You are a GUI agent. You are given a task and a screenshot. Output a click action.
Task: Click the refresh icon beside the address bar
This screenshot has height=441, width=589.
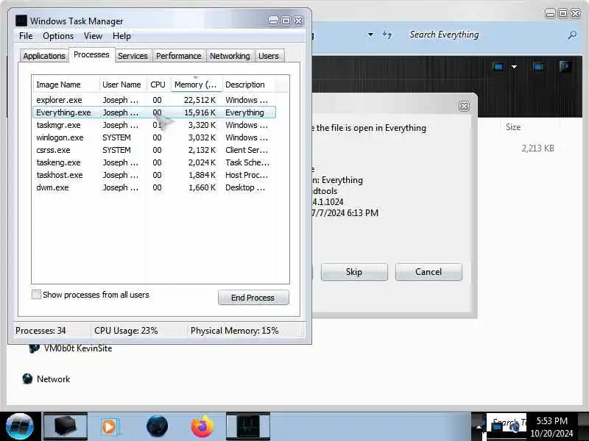coord(388,35)
